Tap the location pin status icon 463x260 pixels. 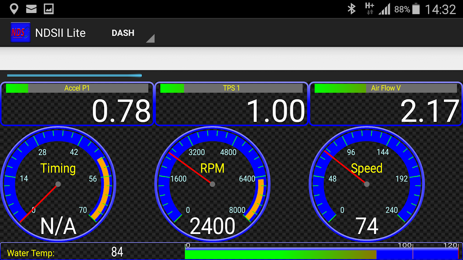[x=14, y=9]
